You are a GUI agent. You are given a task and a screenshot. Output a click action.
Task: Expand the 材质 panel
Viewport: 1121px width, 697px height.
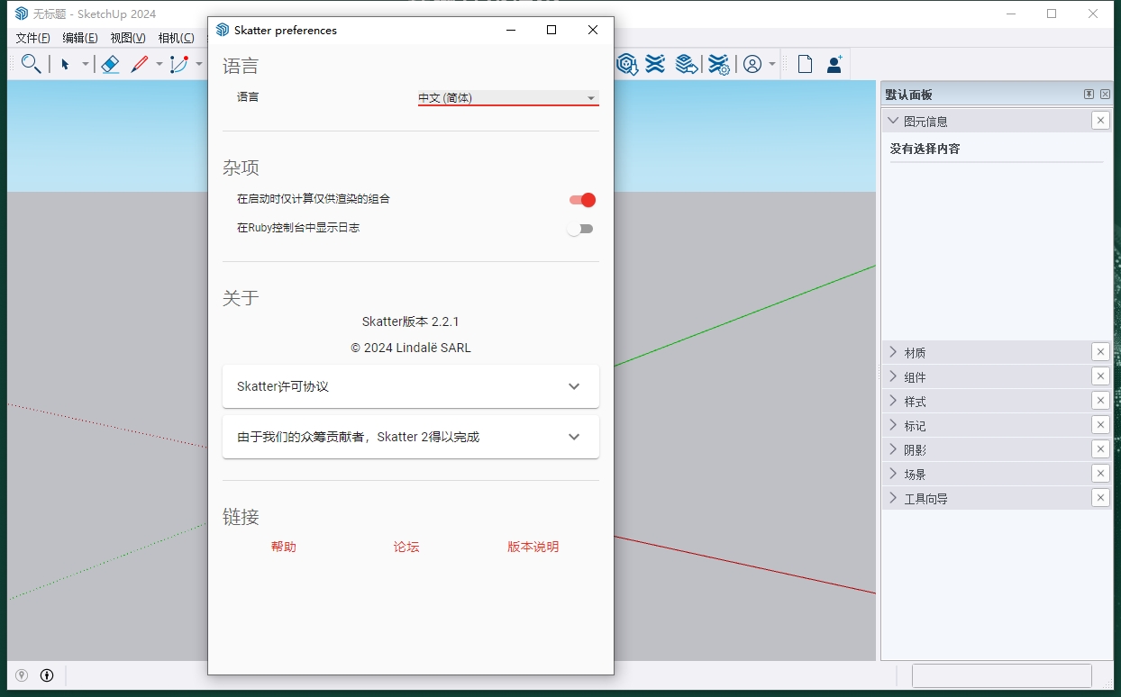coord(915,353)
